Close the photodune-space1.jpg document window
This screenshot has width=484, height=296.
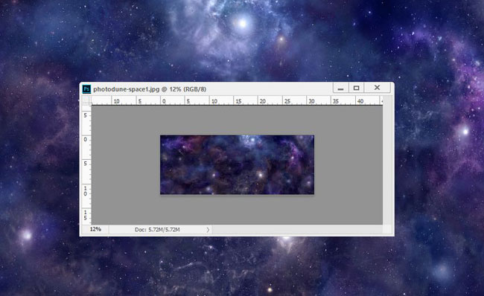click(x=378, y=88)
